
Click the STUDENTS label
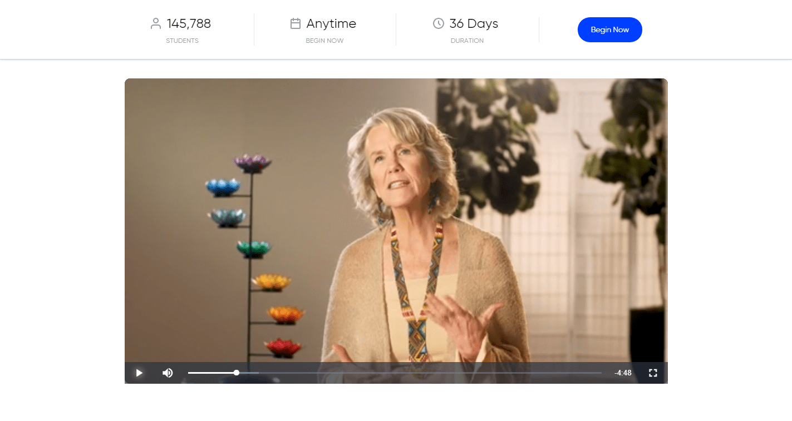pos(182,41)
